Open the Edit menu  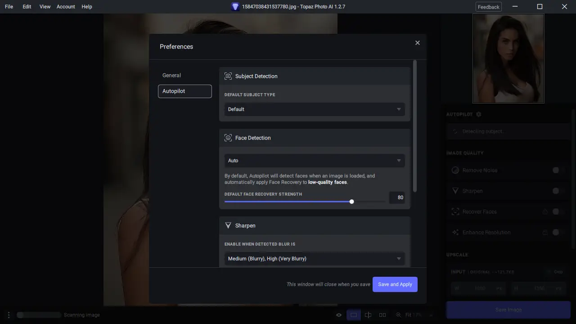coord(27,7)
